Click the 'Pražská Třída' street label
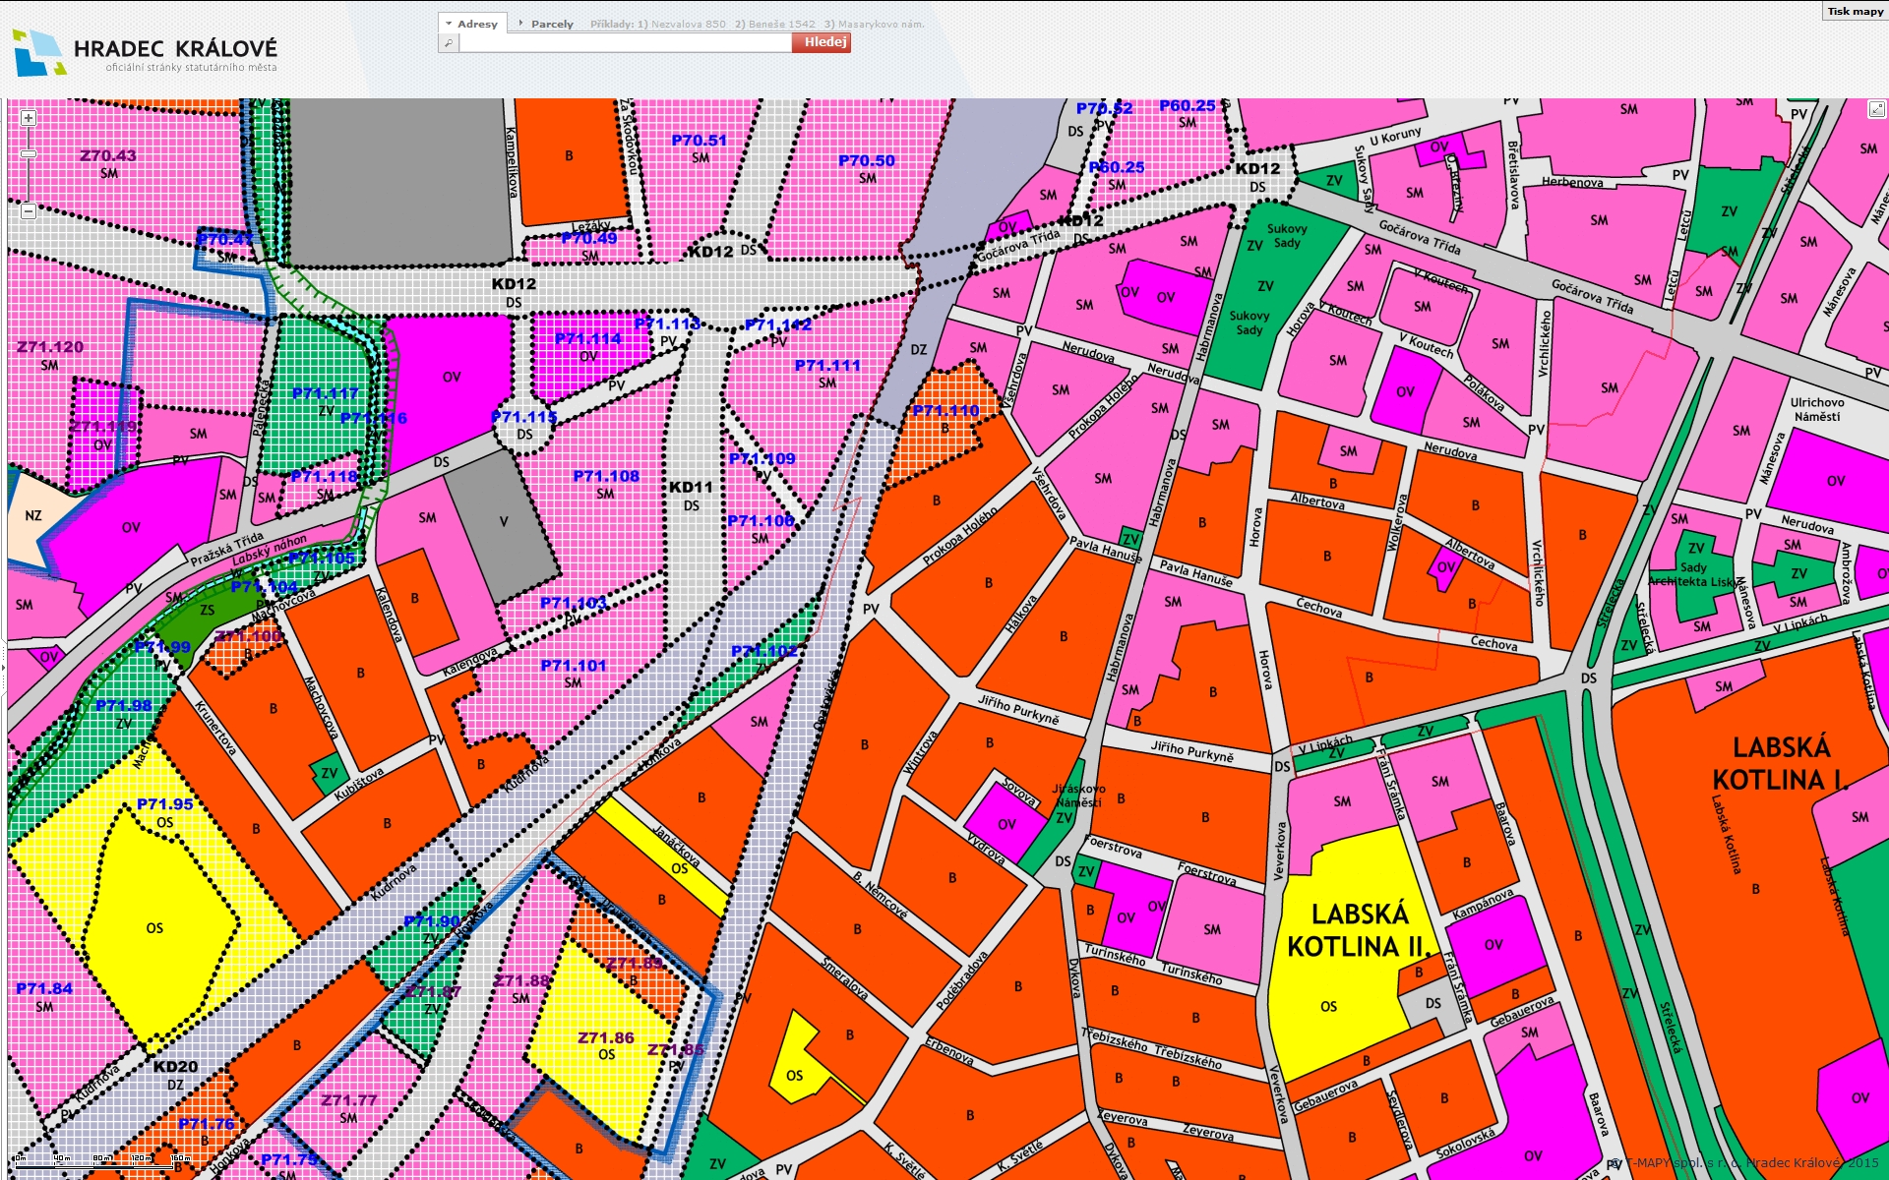 pos(227,549)
